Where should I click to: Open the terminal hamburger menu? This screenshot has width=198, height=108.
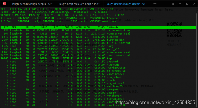[173, 4]
